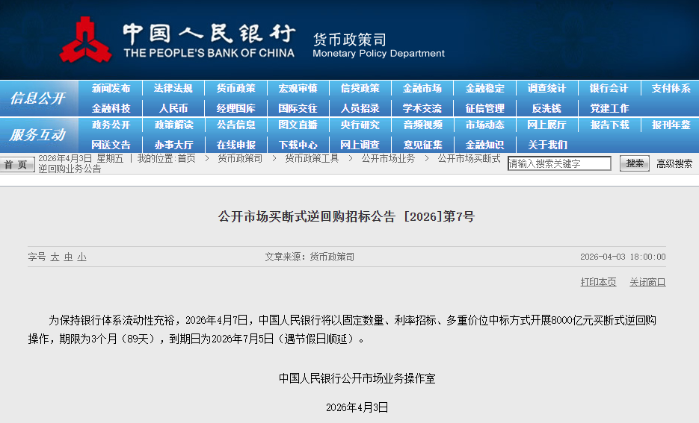Open the 信贷政策 navigation link
The height and width of the screenshot is (423, 699).
(360, 89)
